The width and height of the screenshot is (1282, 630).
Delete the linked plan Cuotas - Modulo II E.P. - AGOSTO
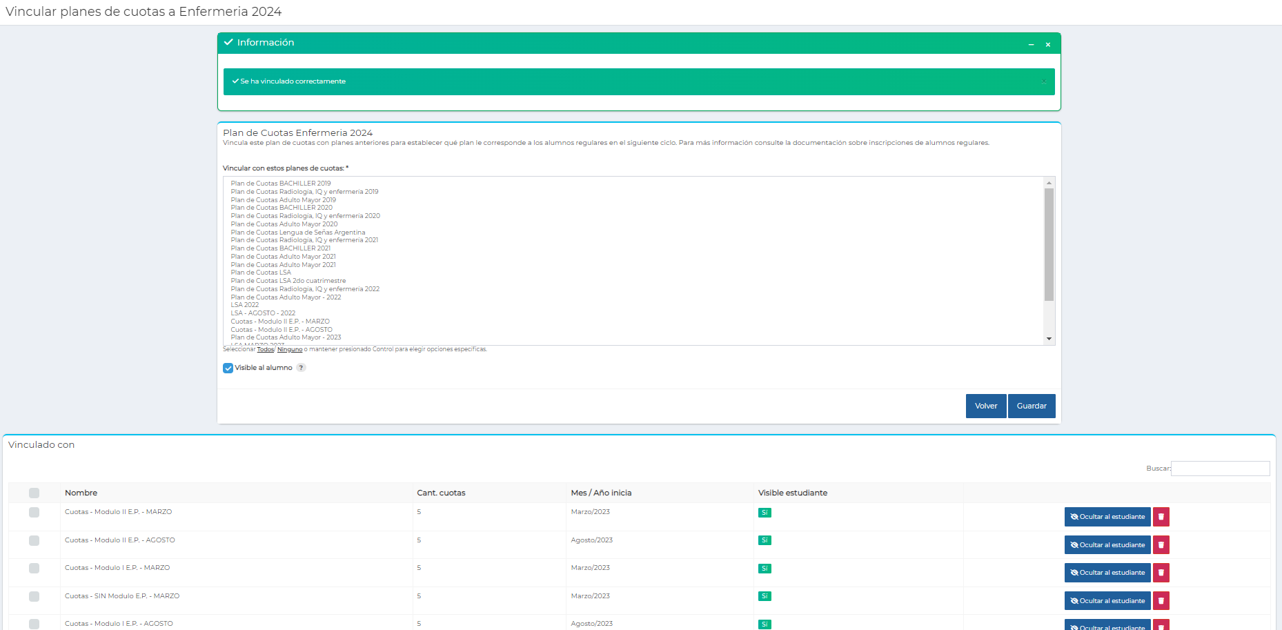1161,545
